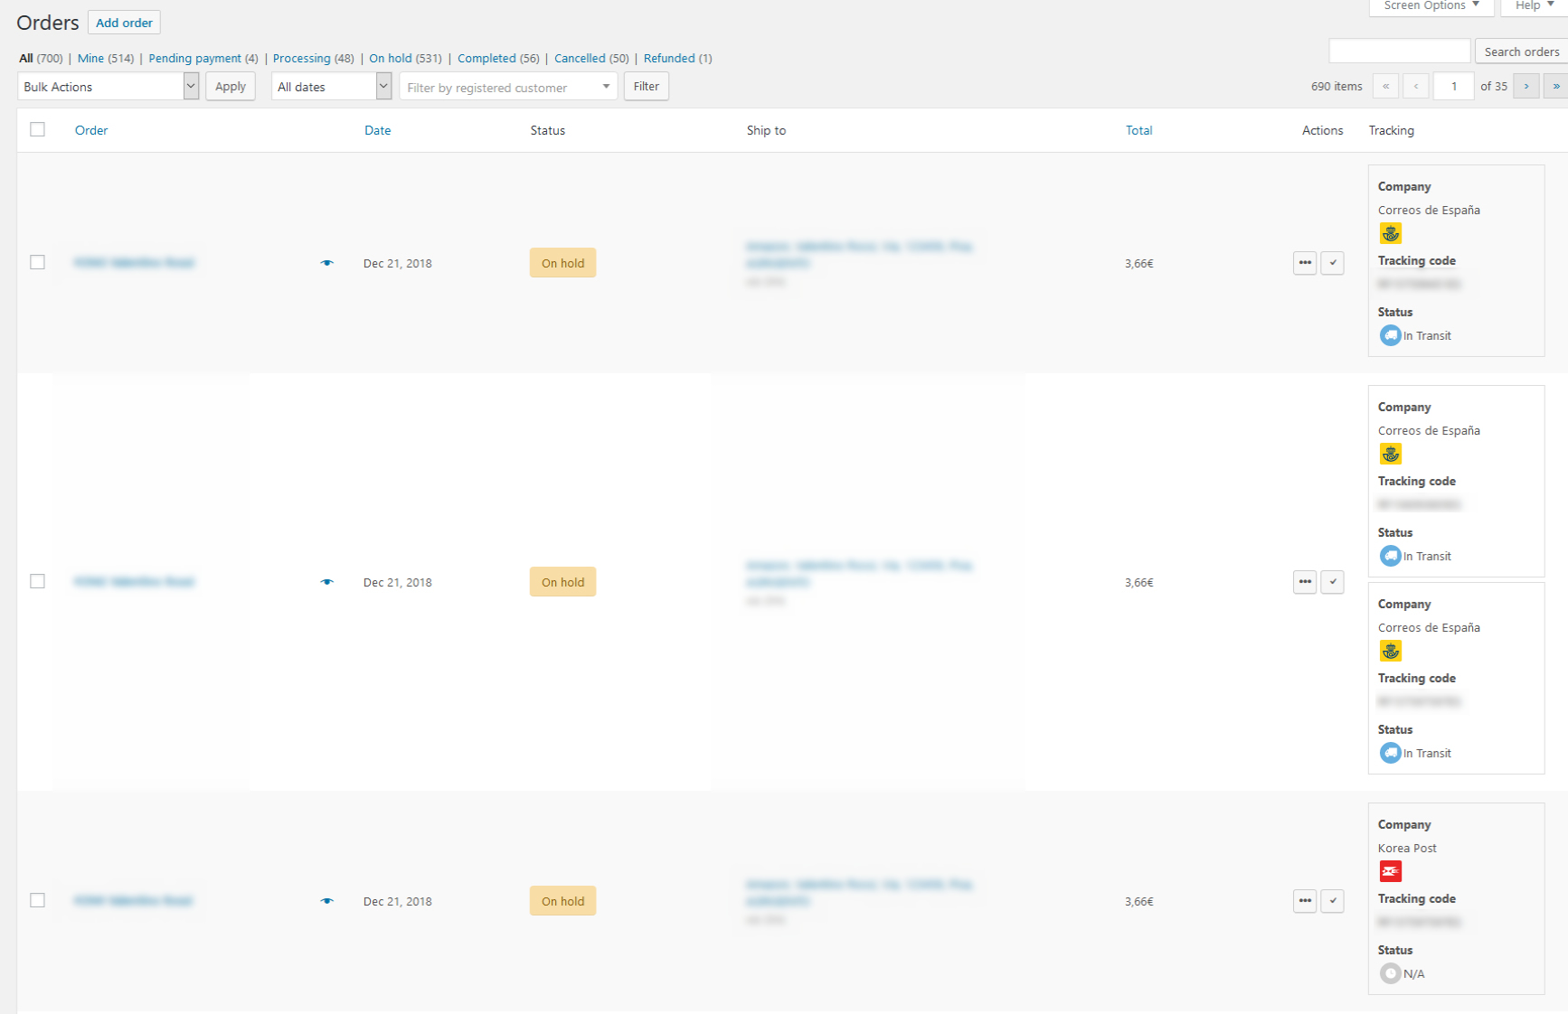Check the box for the last order row

[x=37, y=900]
